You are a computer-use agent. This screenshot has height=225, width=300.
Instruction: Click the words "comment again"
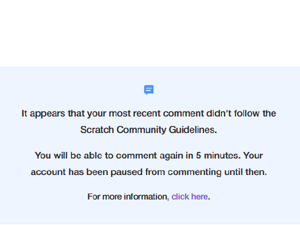150,156
